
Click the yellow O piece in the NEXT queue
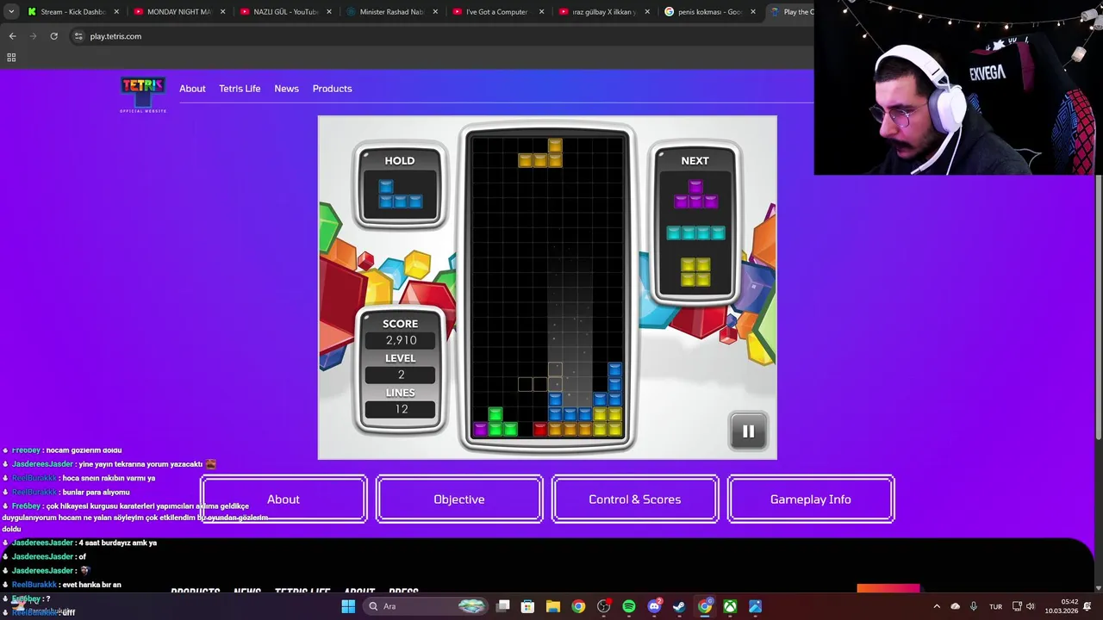click(695, 272)
